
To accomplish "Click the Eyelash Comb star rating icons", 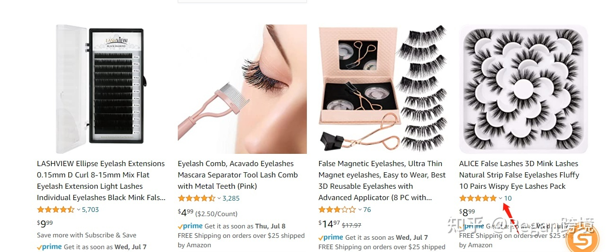I will coord(197,198).
